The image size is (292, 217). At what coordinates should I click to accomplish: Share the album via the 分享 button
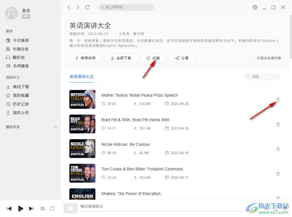pyautogui.click(x=182, y=58)
